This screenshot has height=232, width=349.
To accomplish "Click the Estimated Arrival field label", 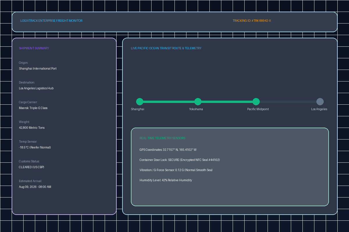I will point(30,181).
